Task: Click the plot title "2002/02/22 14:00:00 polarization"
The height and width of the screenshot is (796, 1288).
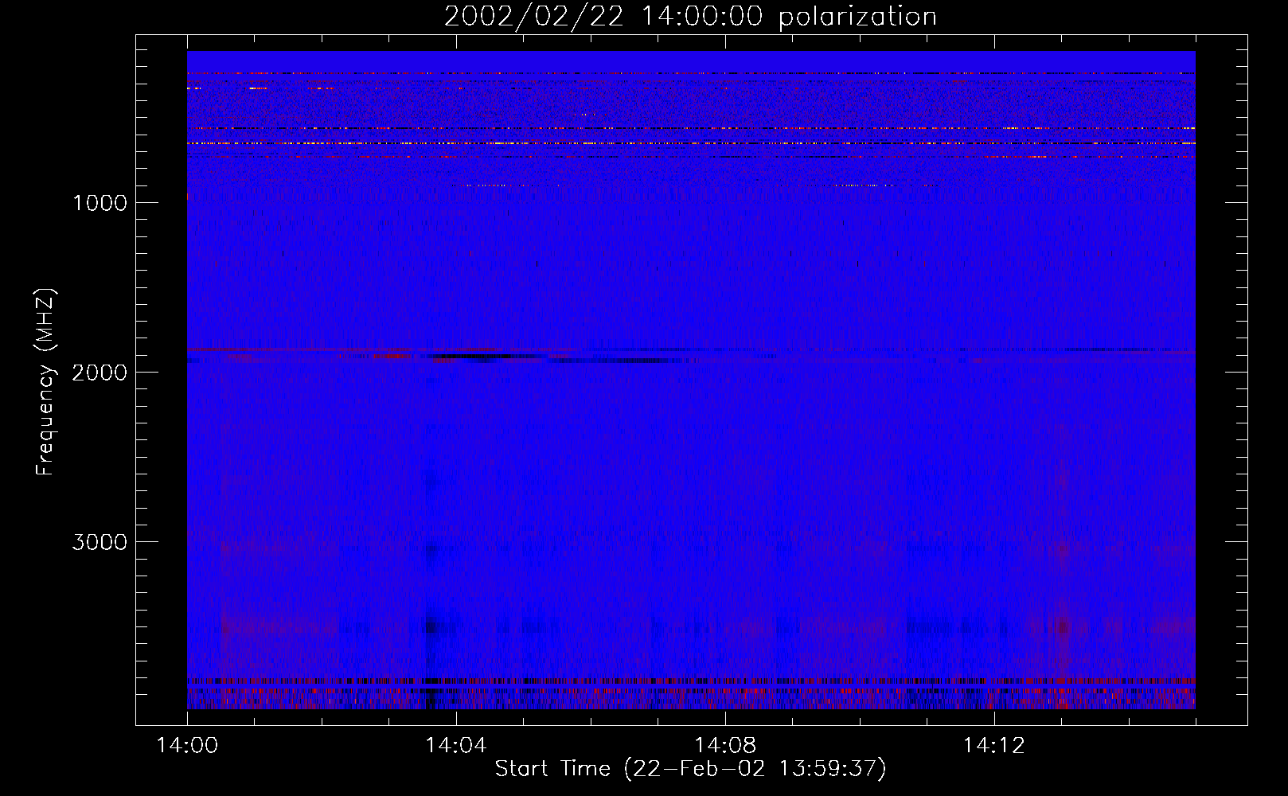Action: click(690, 17)
